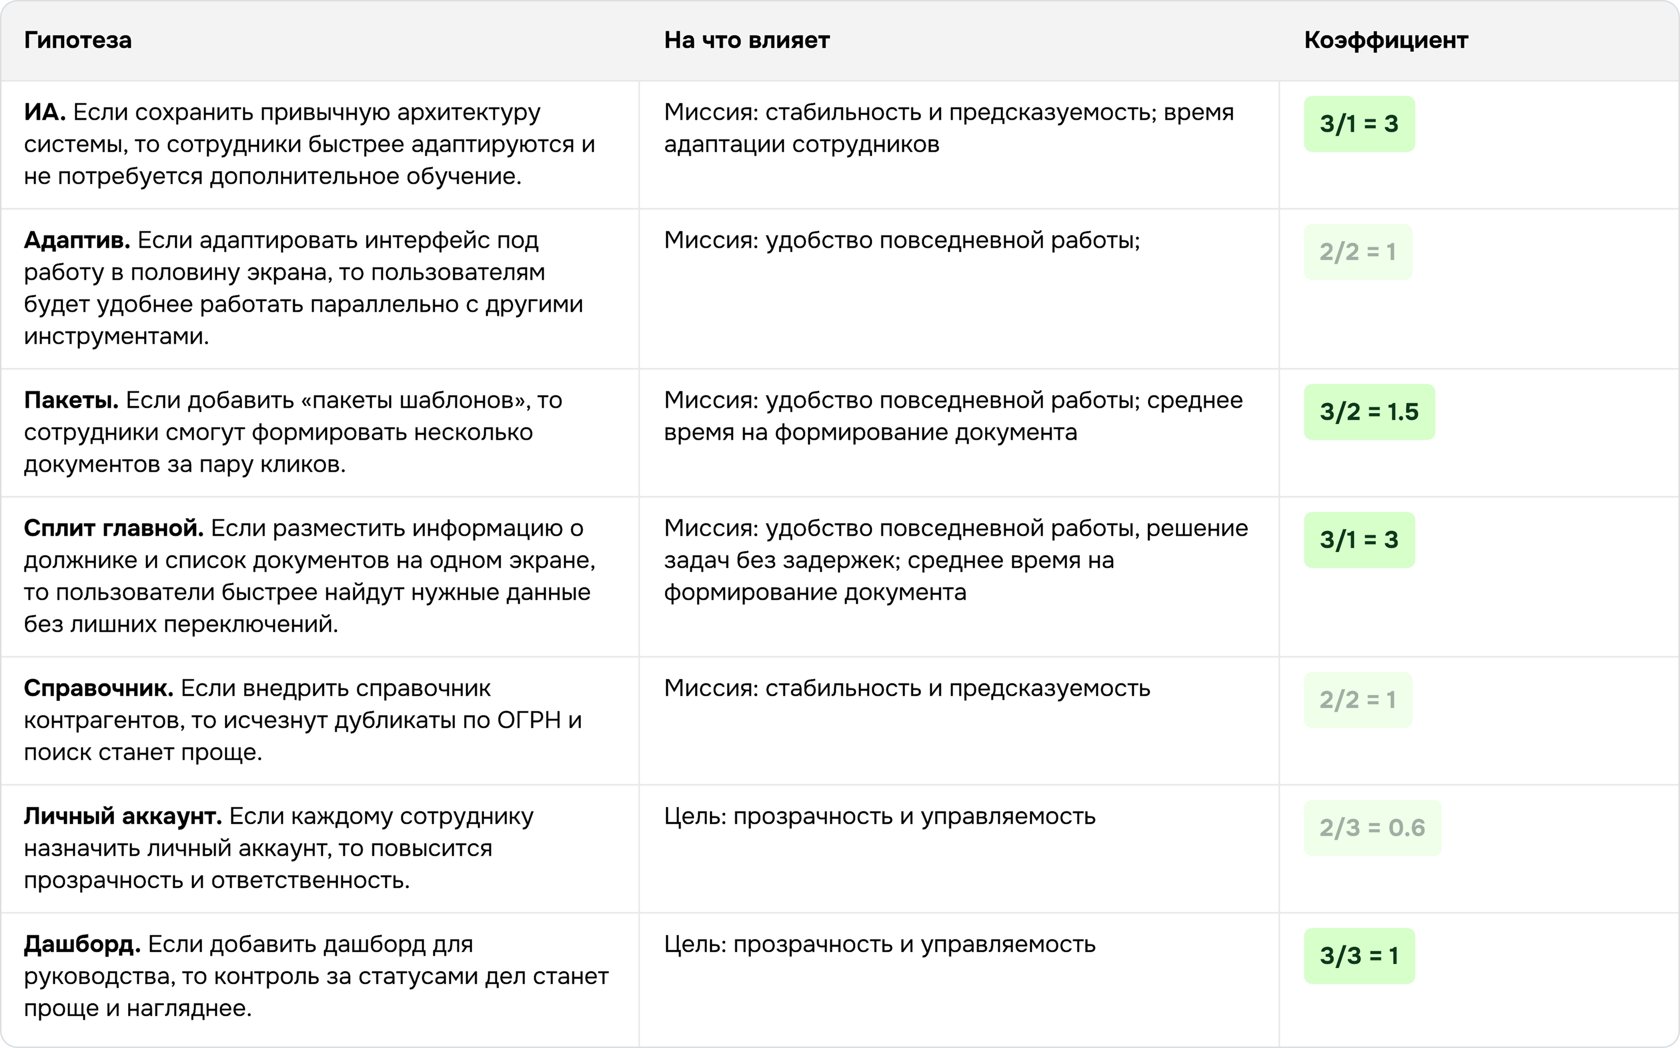
Task: Click the faded coefficient badge in the Справочник row
Action: coord(1357,700)
